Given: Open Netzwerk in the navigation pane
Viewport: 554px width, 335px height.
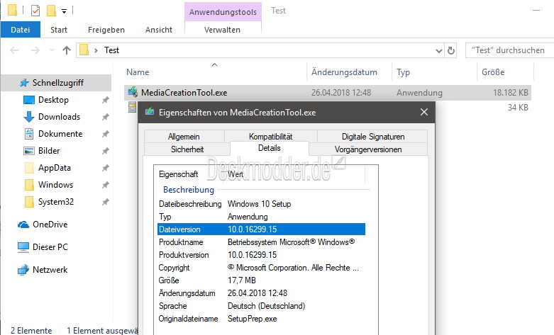Looking at the screenshot, I should click(x=50, y=270).
